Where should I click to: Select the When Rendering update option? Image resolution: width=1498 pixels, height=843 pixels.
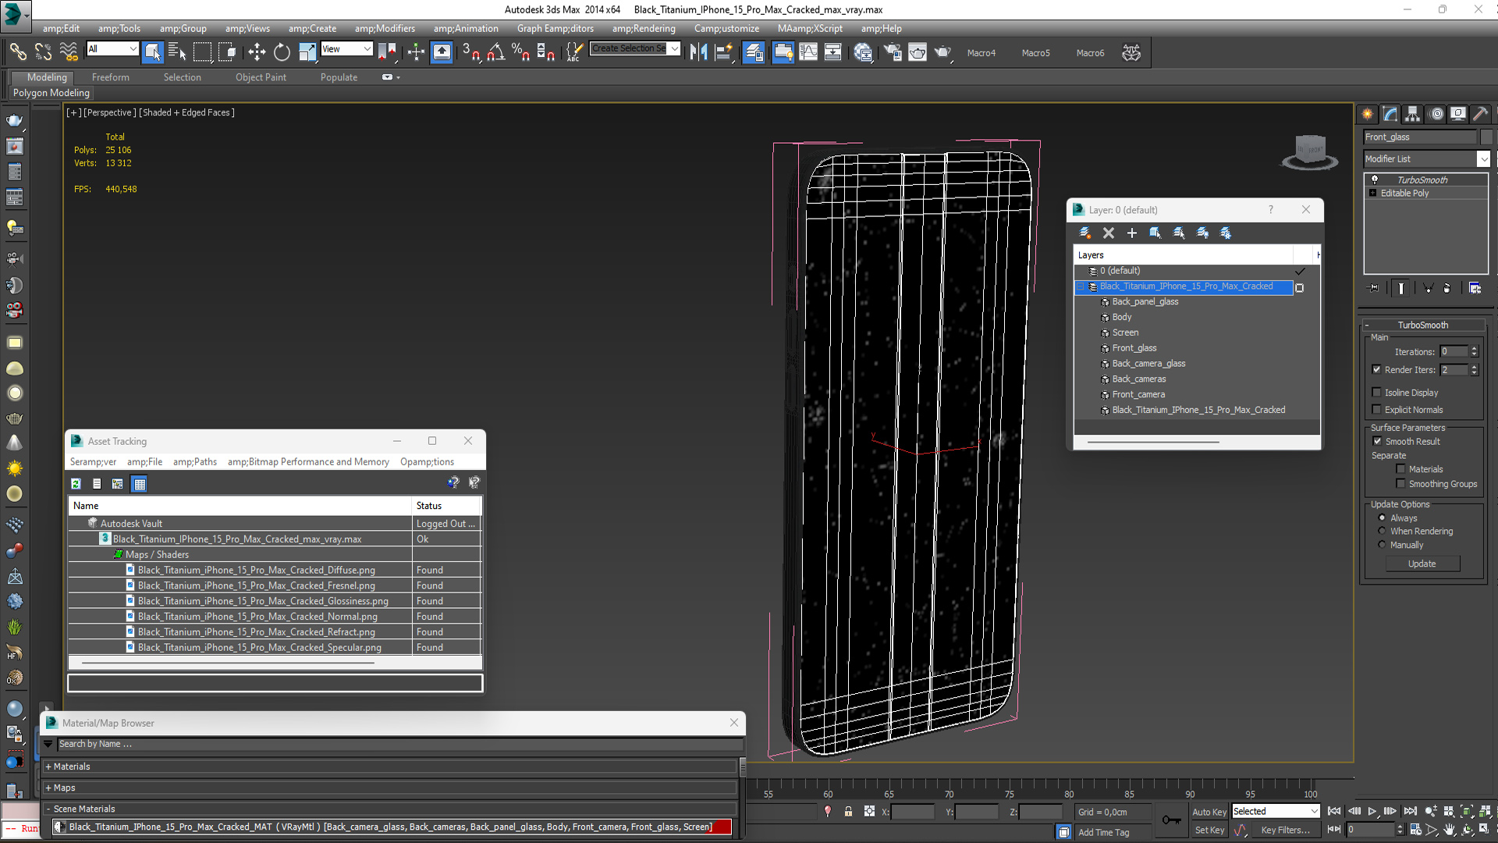[x=1382, y=531]
